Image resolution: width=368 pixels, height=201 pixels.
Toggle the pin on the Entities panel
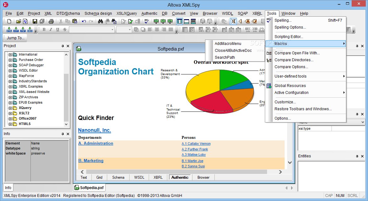coord(357,156)
